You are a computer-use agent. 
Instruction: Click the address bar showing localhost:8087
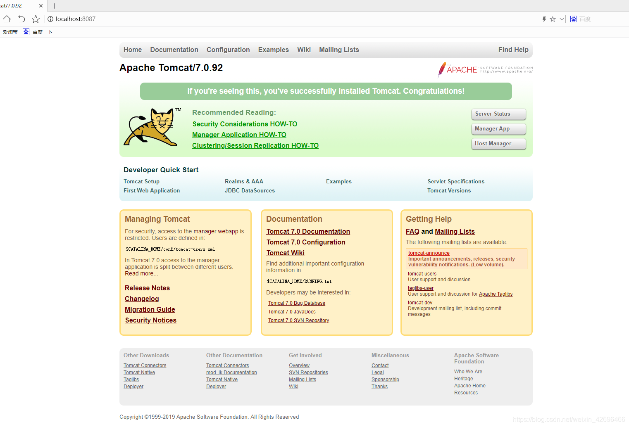click(x=289, y=19)
